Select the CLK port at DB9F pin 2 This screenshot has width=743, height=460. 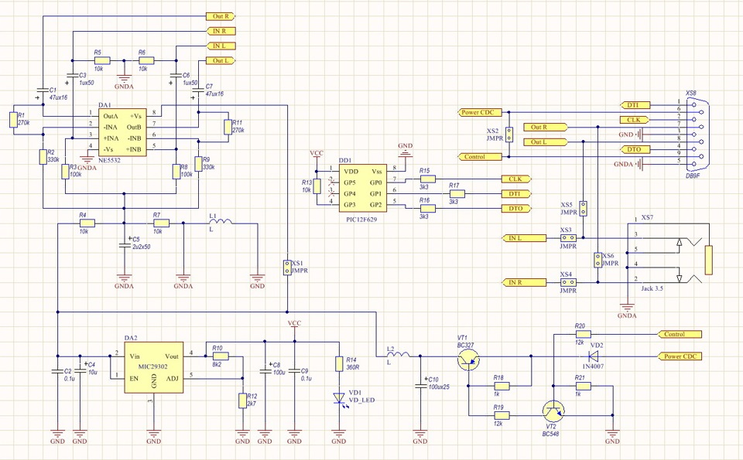click(635, 120)
